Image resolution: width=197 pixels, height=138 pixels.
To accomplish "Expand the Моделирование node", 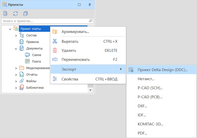I will pos(16,68).
